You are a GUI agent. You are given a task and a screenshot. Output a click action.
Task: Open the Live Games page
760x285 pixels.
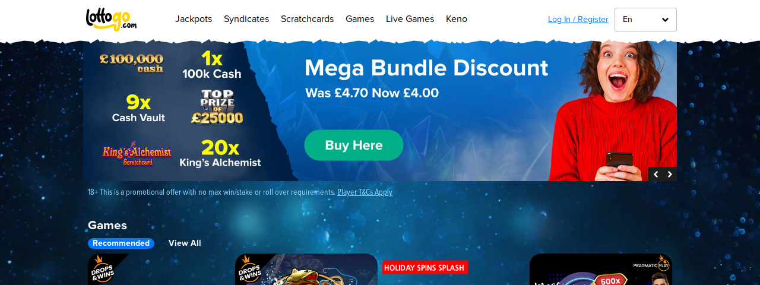point(410,19)
